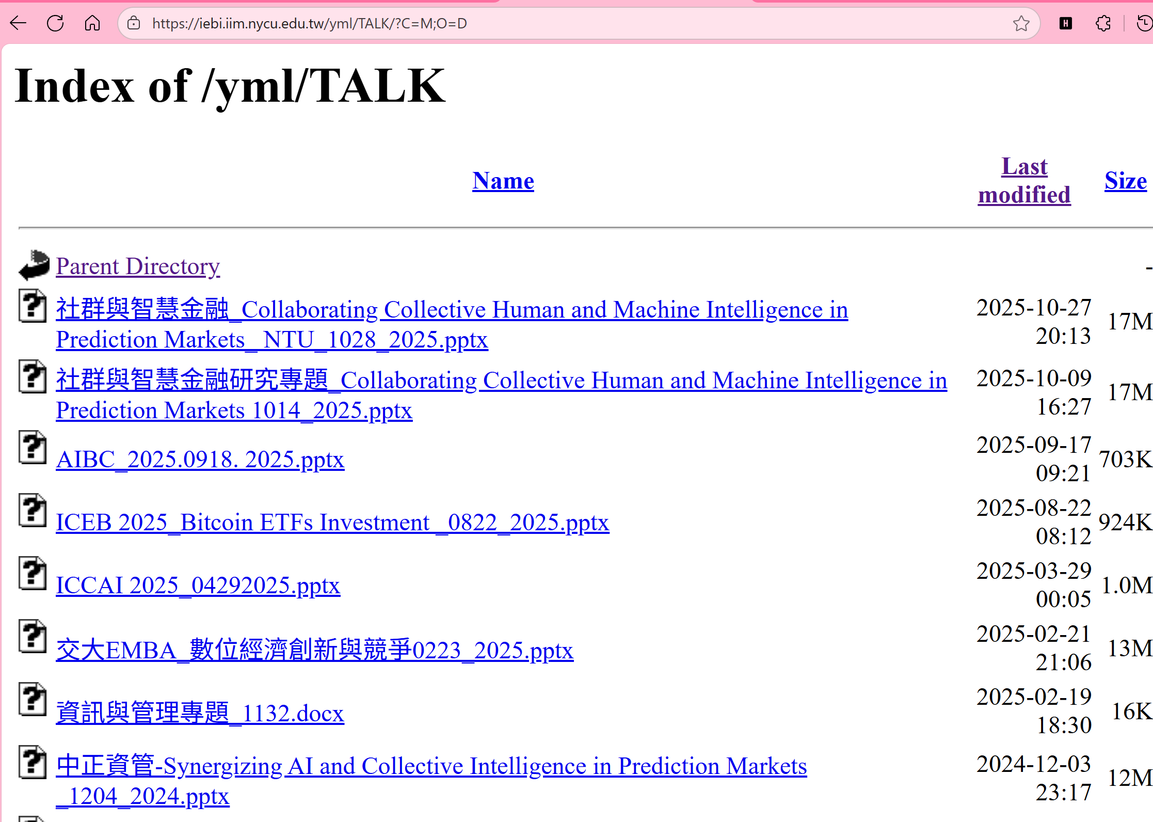Reload the current page
Image resolution: width=1153 pixels, height=822 pixels.
pyautogui.click(x=55, y=23)
